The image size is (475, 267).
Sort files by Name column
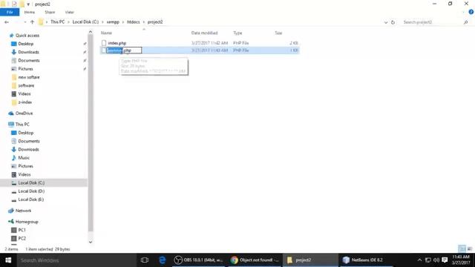click(x=106, y=33)
